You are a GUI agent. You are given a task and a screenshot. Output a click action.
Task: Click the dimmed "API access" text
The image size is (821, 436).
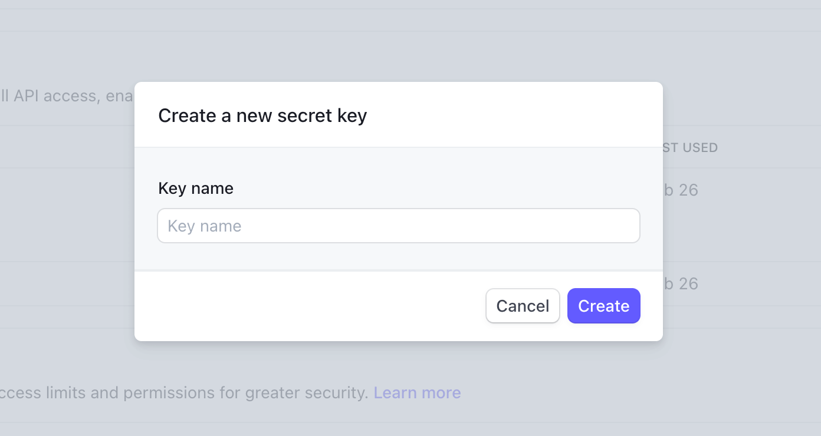(56, 95)
